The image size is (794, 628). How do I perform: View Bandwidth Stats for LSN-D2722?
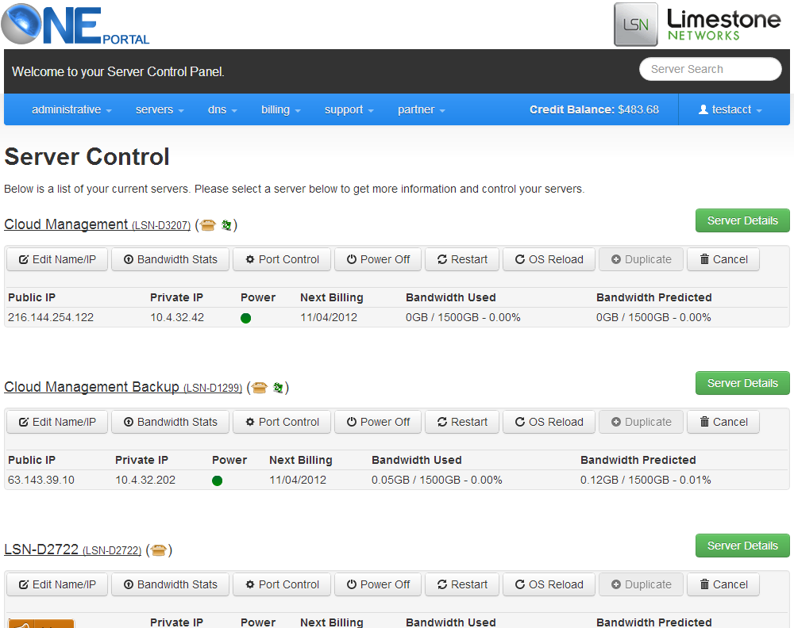coord(170,584)
